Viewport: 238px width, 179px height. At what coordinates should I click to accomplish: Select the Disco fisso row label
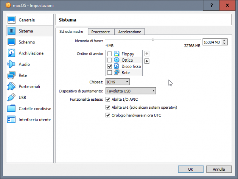131,66
